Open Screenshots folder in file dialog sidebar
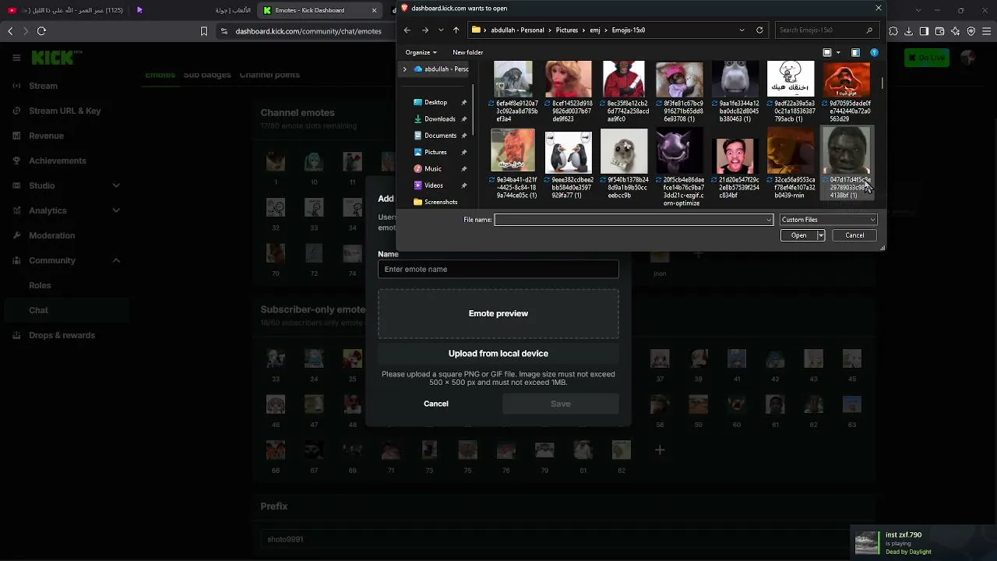 (x=440, y=202)
